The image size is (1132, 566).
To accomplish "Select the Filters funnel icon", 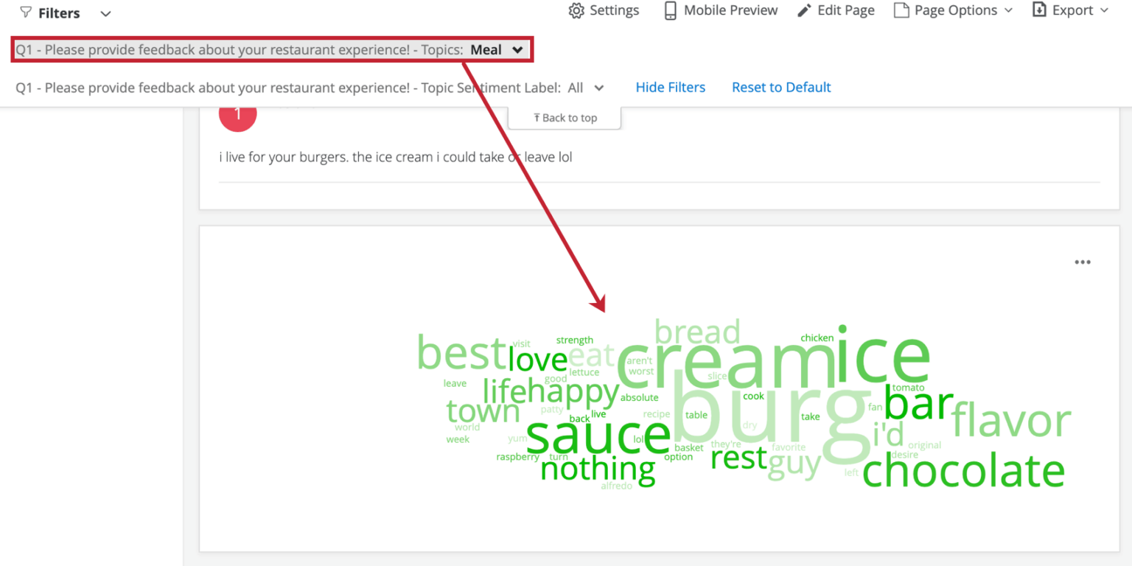I will point(25,12).
